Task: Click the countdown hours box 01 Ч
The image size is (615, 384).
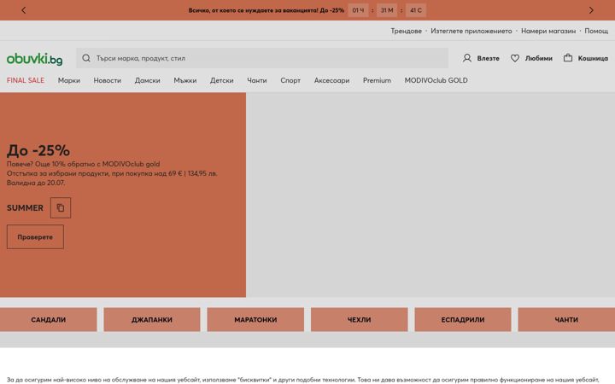Action: pyautogui.click(x=358, y=10)
